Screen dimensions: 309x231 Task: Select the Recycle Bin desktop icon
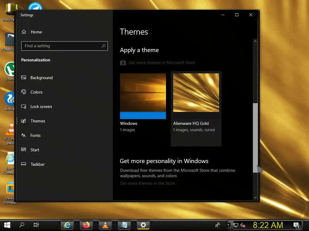click(x=9, y=12)
